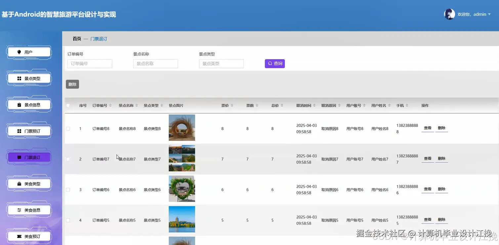Click the 用户账号8 cell
The width and height of the screenshot is (499, 245).
point(355,129)
